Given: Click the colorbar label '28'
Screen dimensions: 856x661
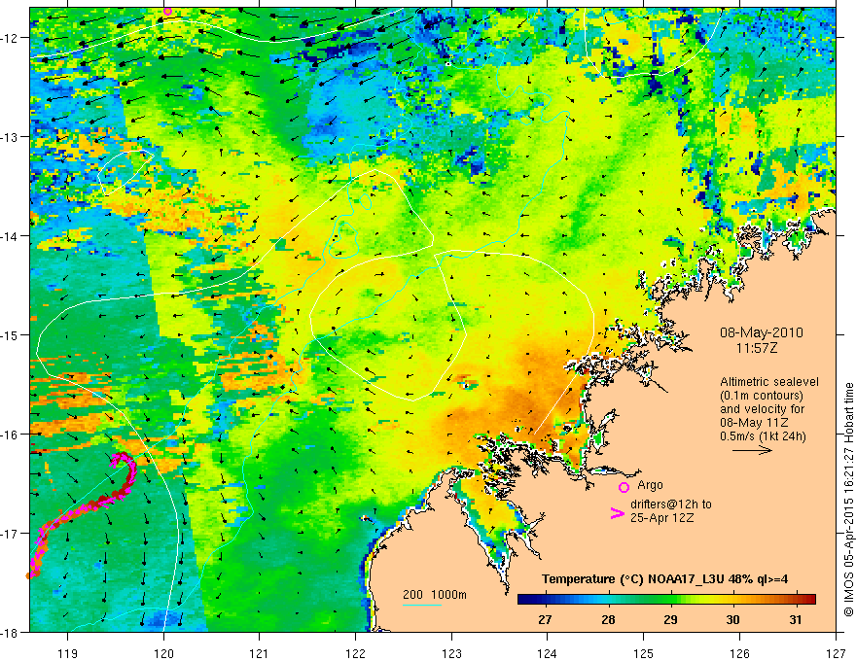Looking at the screenshot, I should [608, 619].
